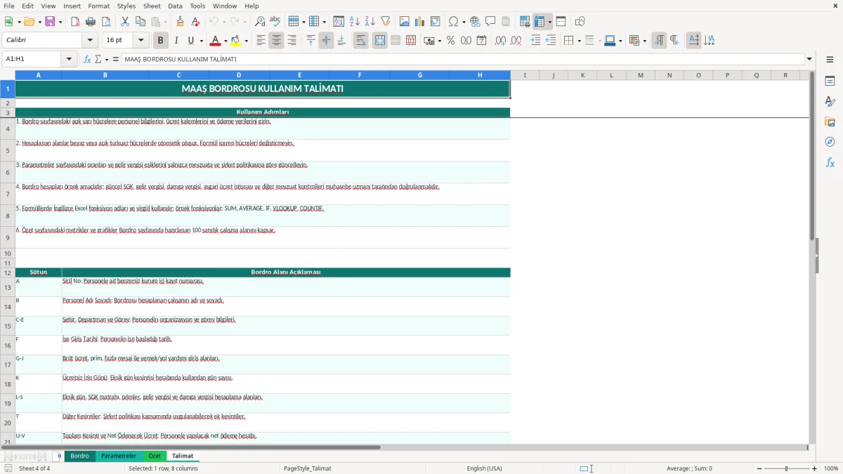This screenshot has height=474, width=843.
Task: Open the Function Wizard fx icon
Action: tap(87, 59)
